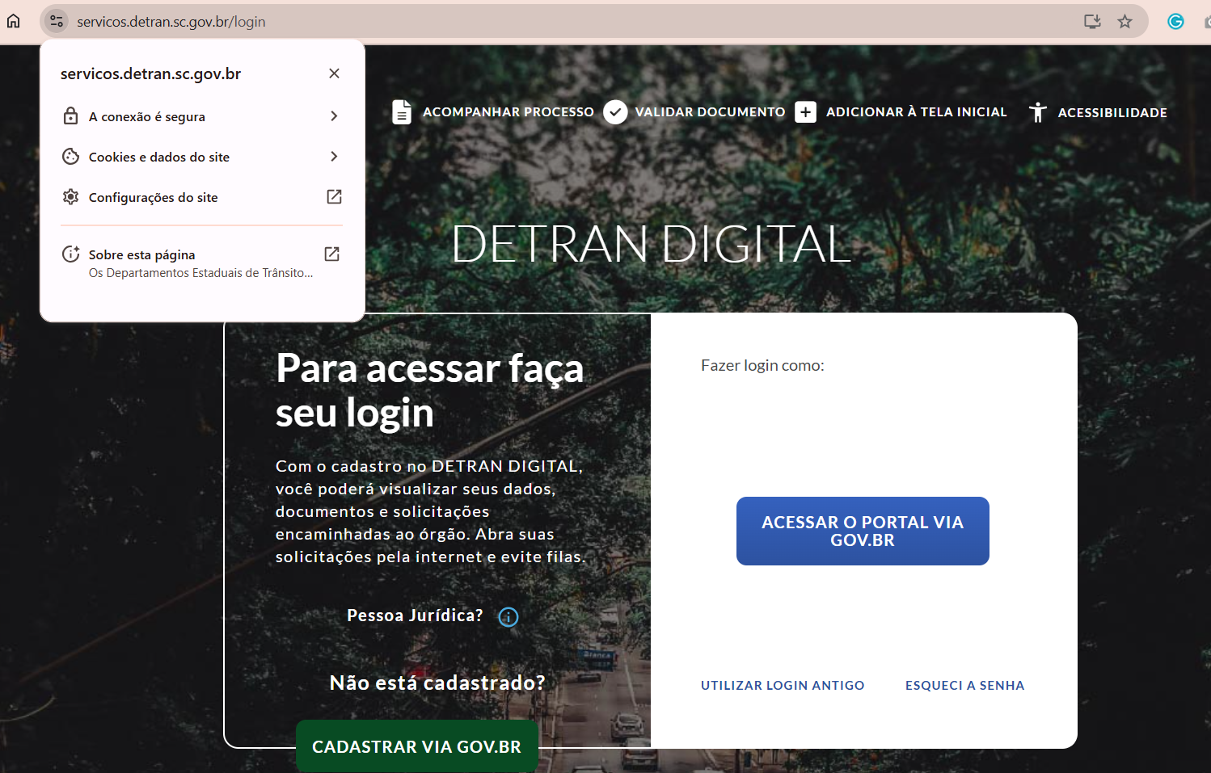
Task: Click the 'DETRAN DIGITAL' heading
Action: [651, 244]
